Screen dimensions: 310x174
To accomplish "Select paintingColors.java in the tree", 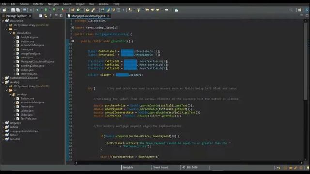I will coord(32,66).
